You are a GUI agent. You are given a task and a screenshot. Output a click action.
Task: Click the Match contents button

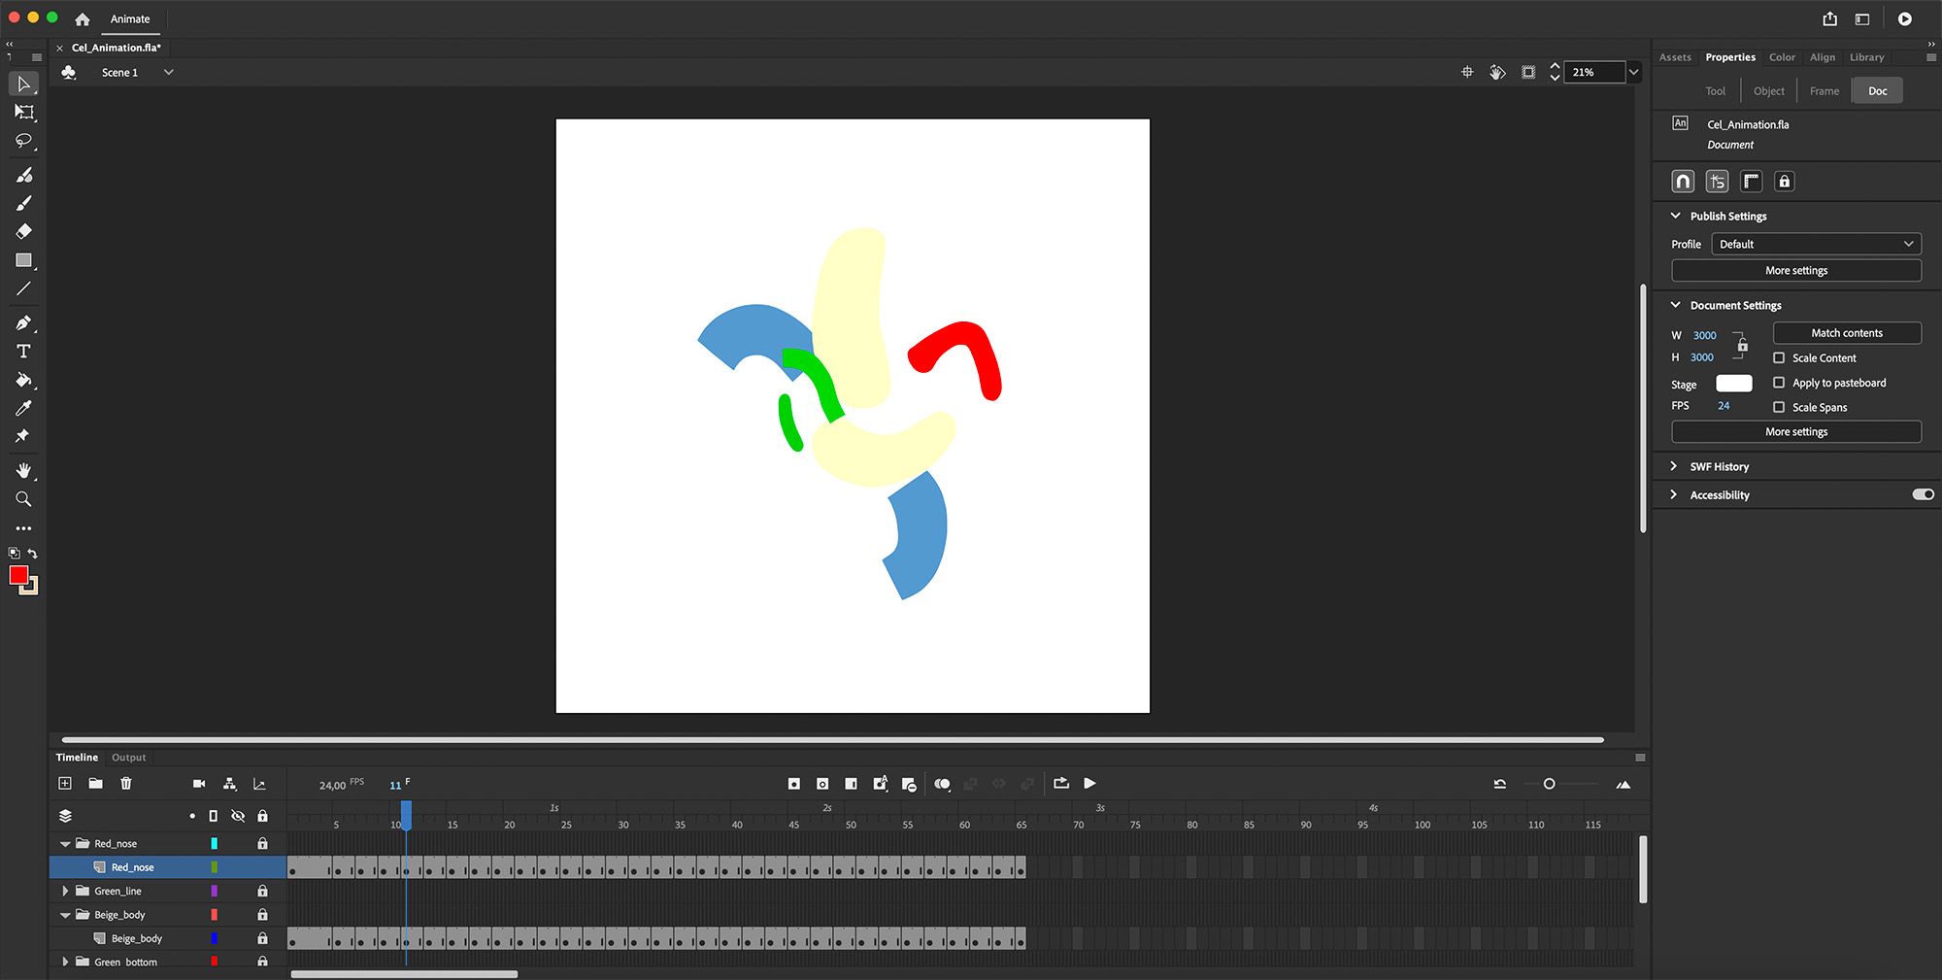pyautogui.click(x=1846, y=333)
